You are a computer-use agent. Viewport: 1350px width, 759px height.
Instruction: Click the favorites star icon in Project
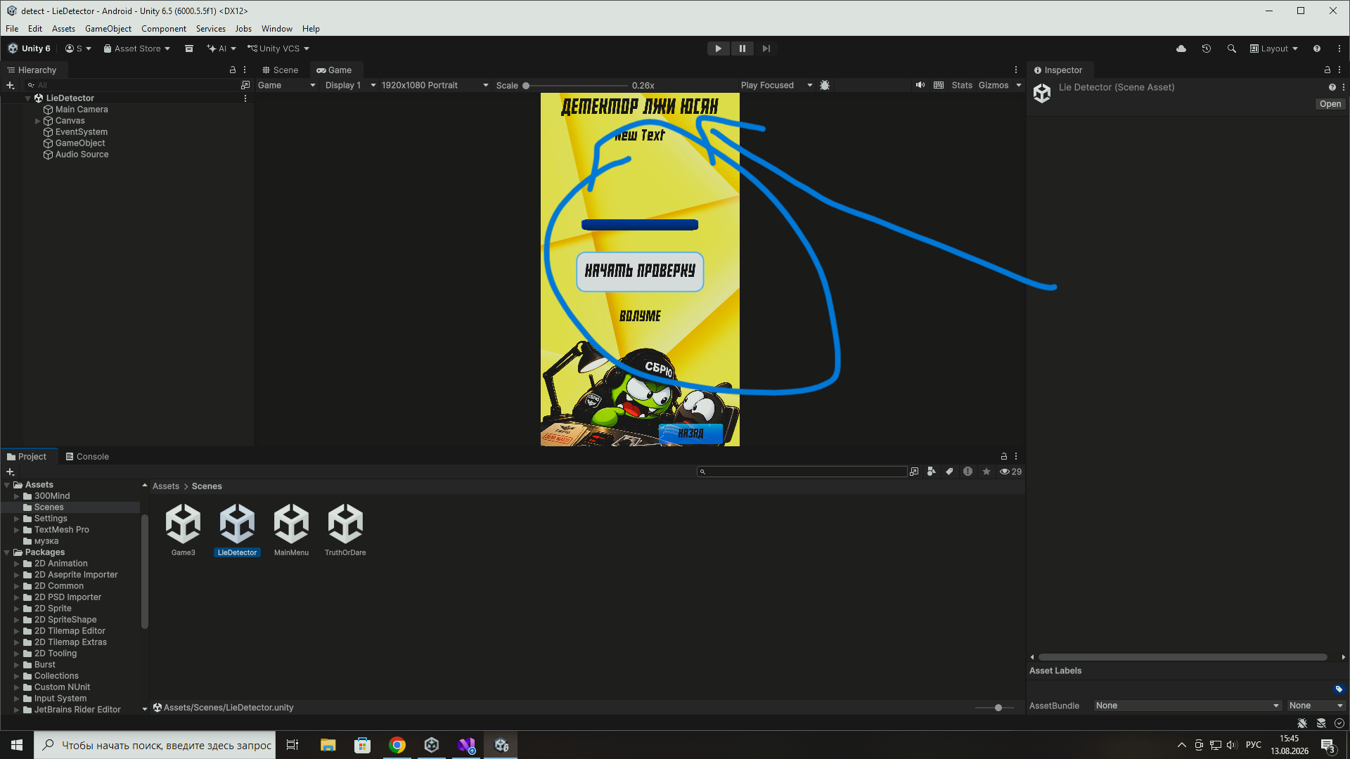coord(986,472)
